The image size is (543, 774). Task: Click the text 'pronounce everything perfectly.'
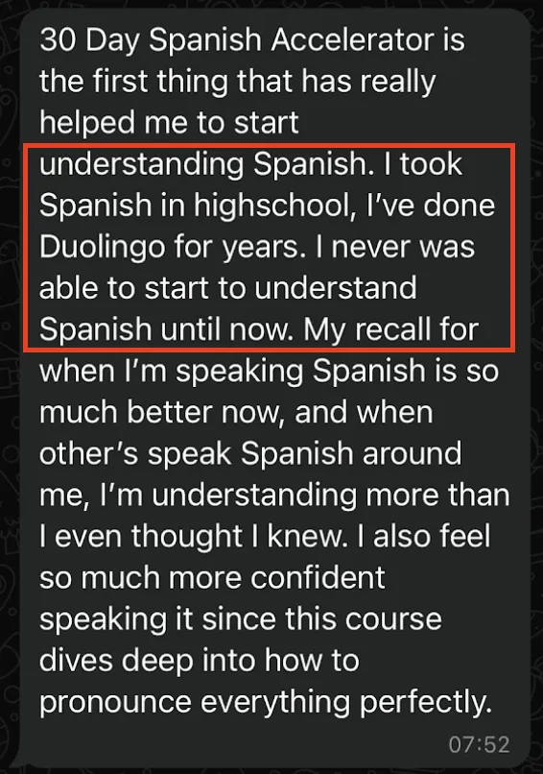266,703
